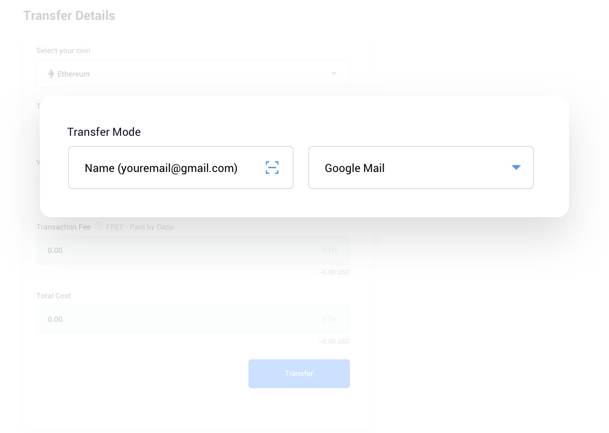The image size is (609, 433).
Task: Click the Ethereum coin logo icon
Action: 51,74
